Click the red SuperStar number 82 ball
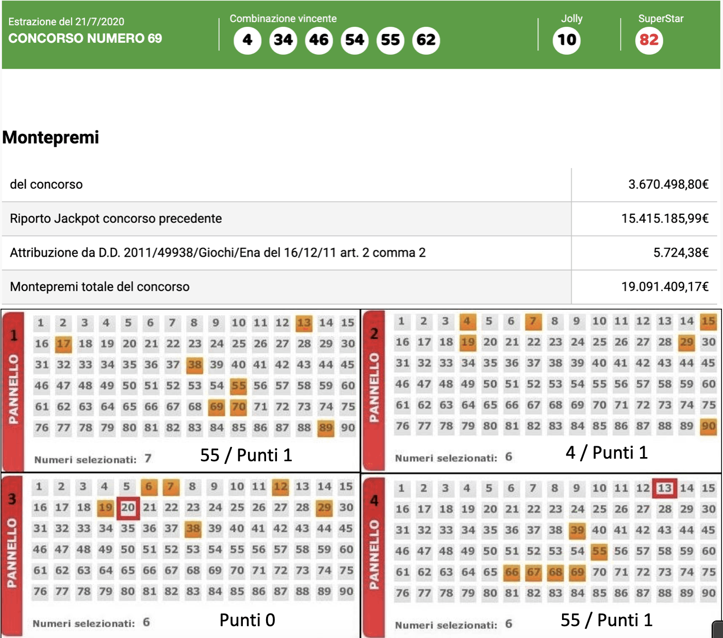 (649, 40)
